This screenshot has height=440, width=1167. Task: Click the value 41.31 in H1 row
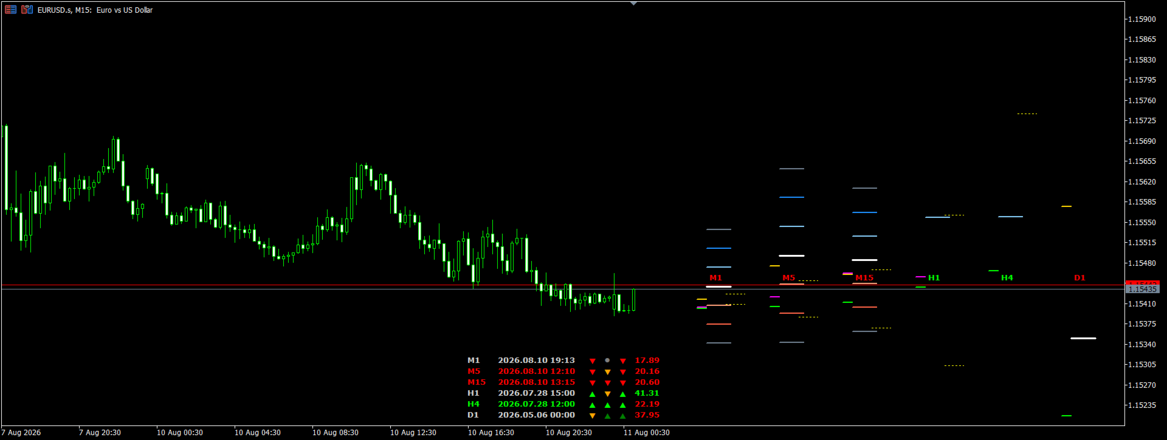coord(647,393)
